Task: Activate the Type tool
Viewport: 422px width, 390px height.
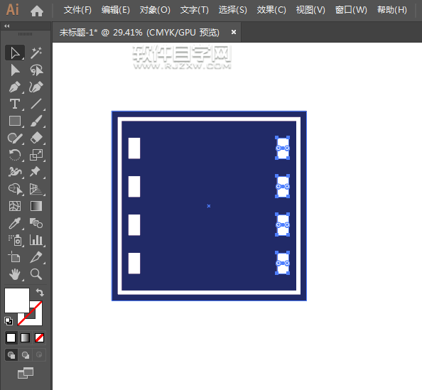Action: pyautogui.click(x=15, y=104)
